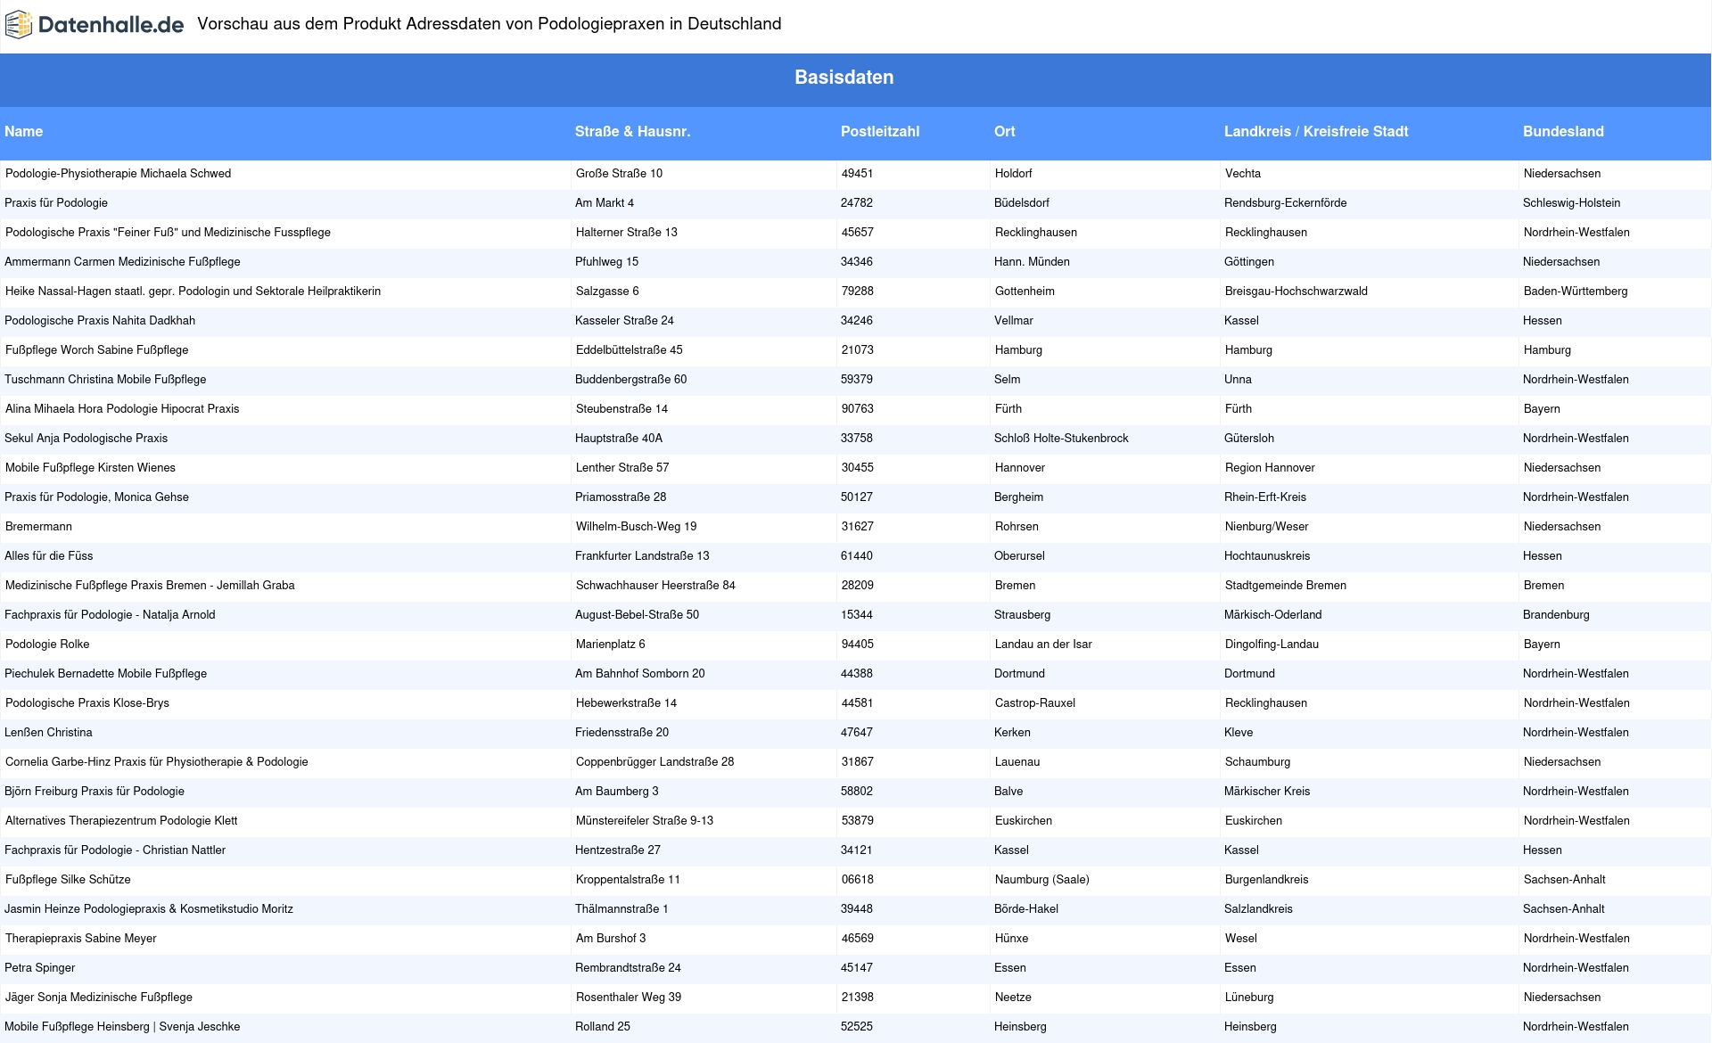Click Alina Mihaela Hora Podologie entry
1712x1043 pixels.
[122, 409]
